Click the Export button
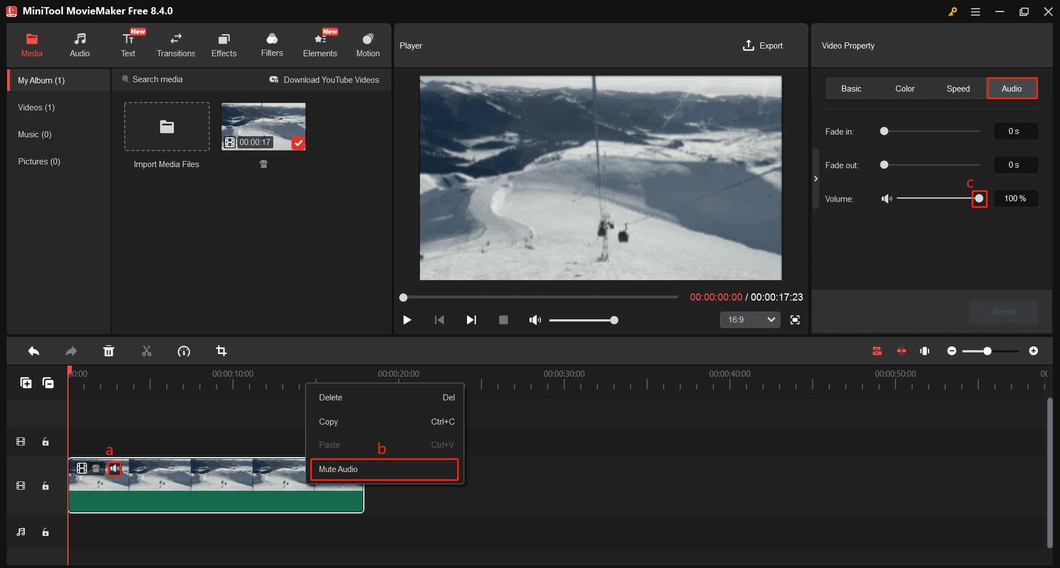The image size is (1060, 568). pos(763,45)
